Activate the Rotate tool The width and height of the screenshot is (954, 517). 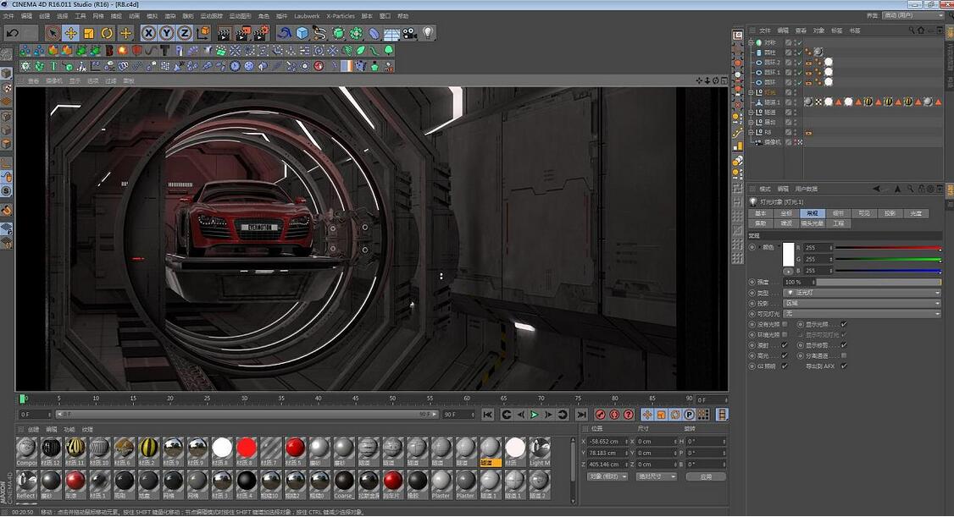(107, 33)
